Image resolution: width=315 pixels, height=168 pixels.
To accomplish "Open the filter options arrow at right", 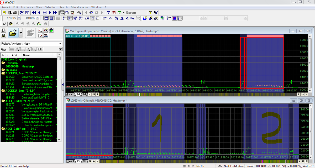I will click(x=61, y=49).
